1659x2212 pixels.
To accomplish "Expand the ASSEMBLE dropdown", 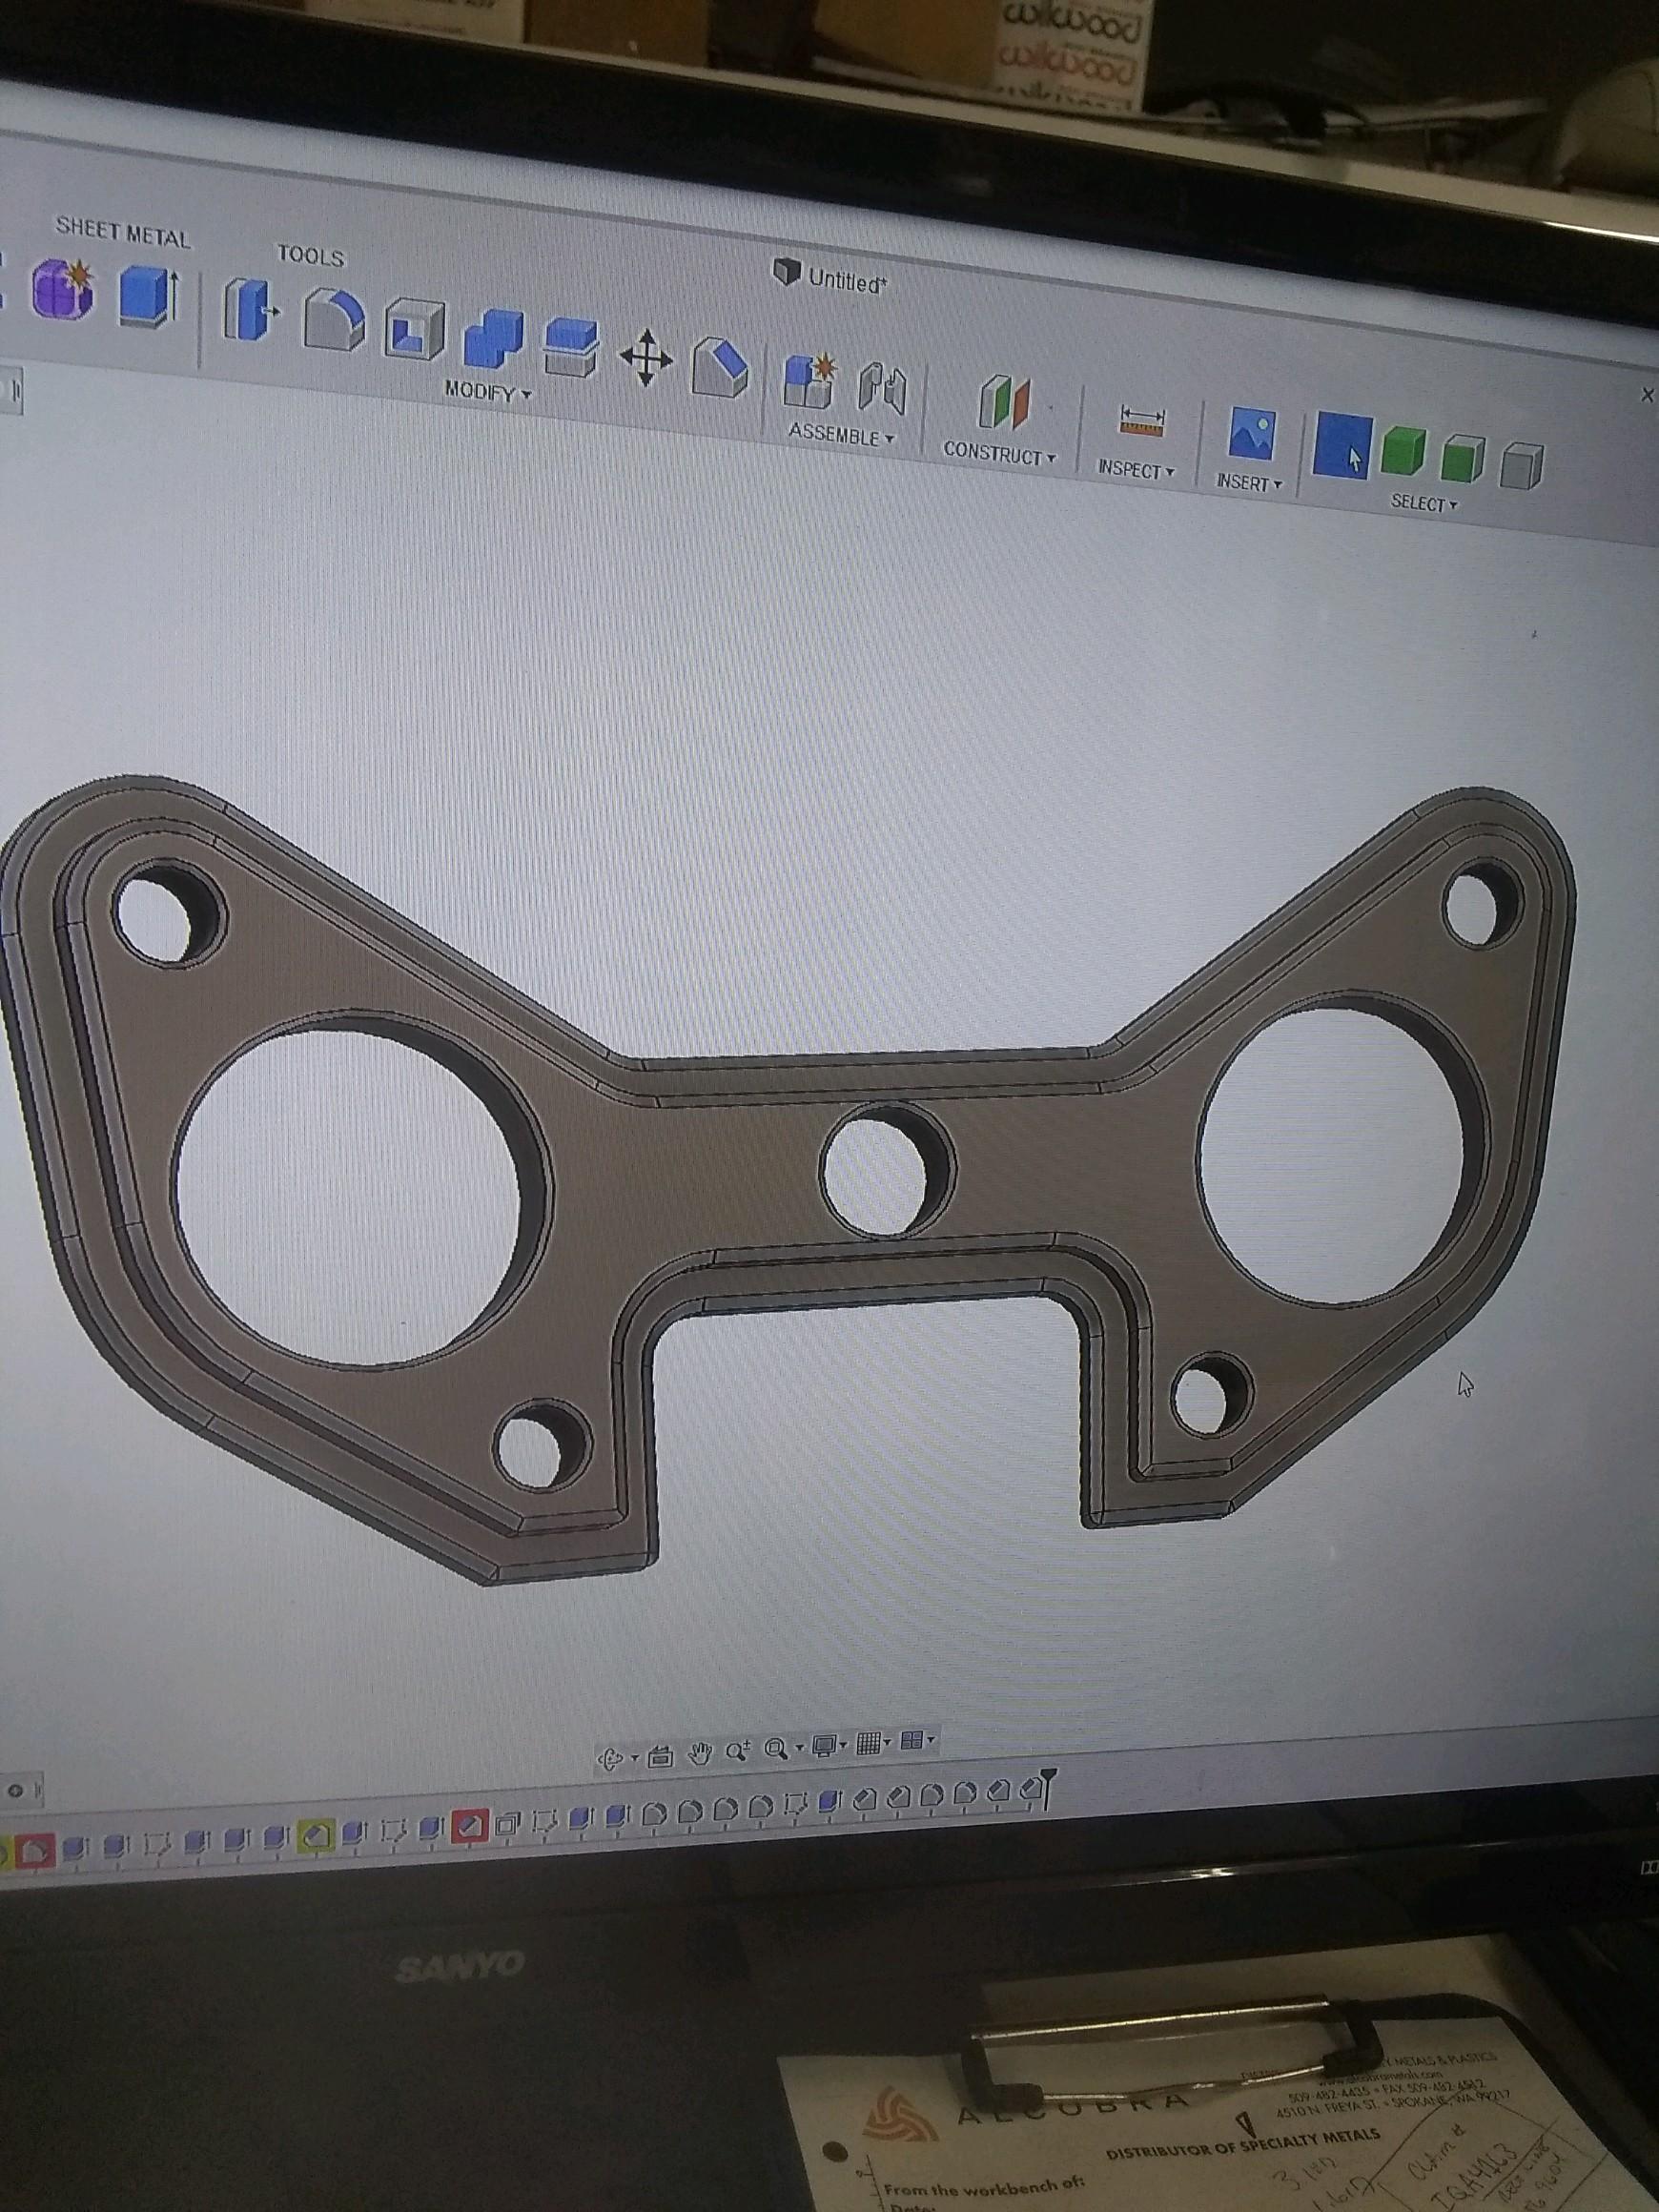I will [841, 434].
